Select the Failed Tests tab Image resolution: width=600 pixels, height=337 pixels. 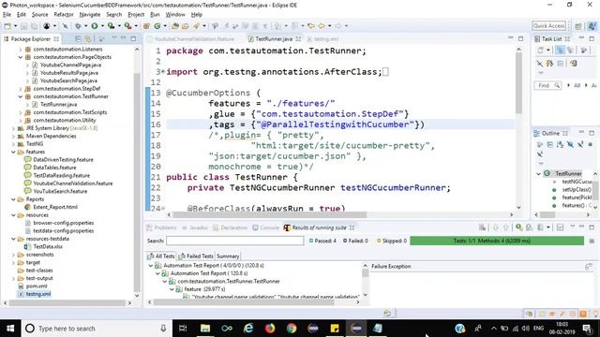[x=196, y=256]
